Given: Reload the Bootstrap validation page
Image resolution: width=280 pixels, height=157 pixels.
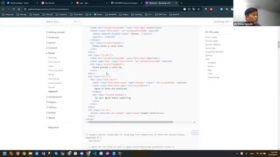Looking at the screenshot, I should (x=14, y=9).
